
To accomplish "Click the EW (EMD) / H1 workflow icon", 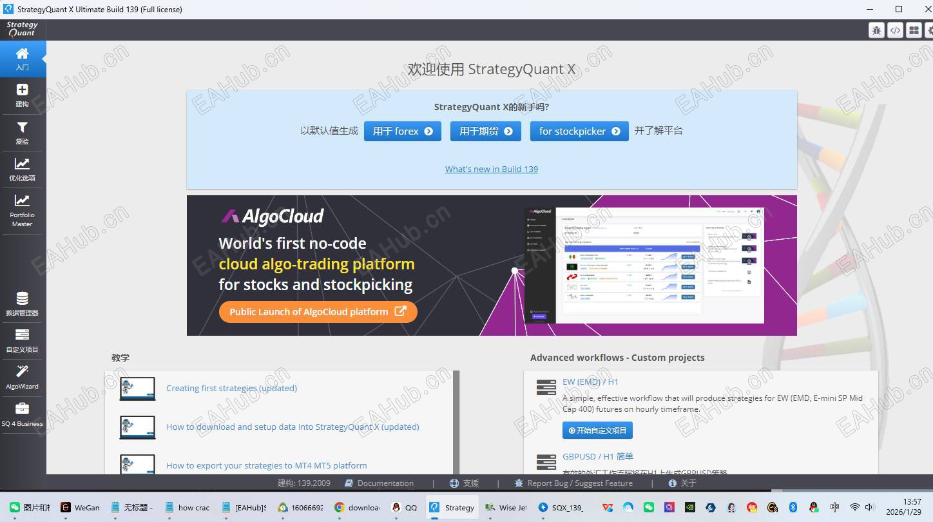I will [x=546, y=387].
